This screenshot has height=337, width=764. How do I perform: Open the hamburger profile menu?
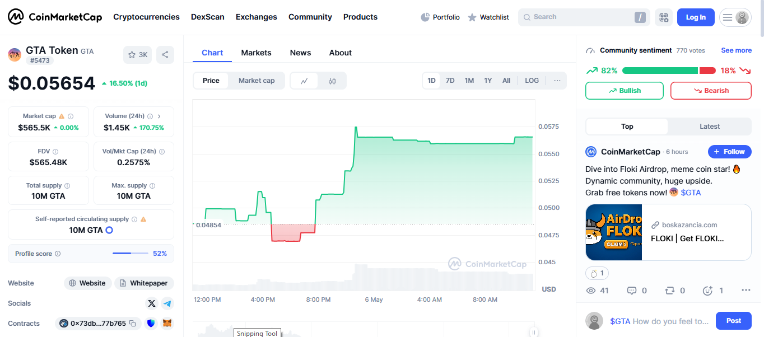coord(735,17)
